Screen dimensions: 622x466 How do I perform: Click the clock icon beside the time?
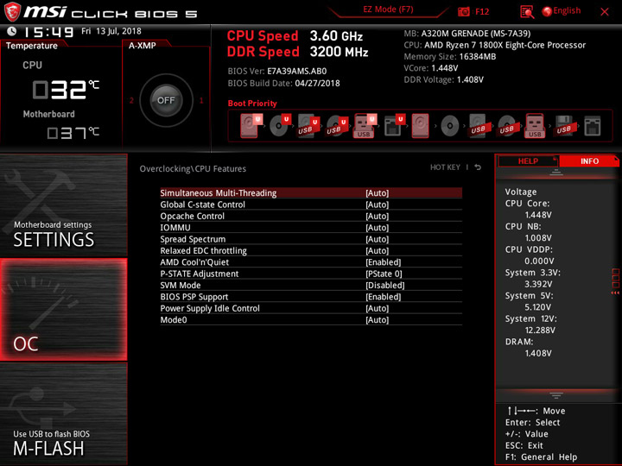(x=12, y=31)
